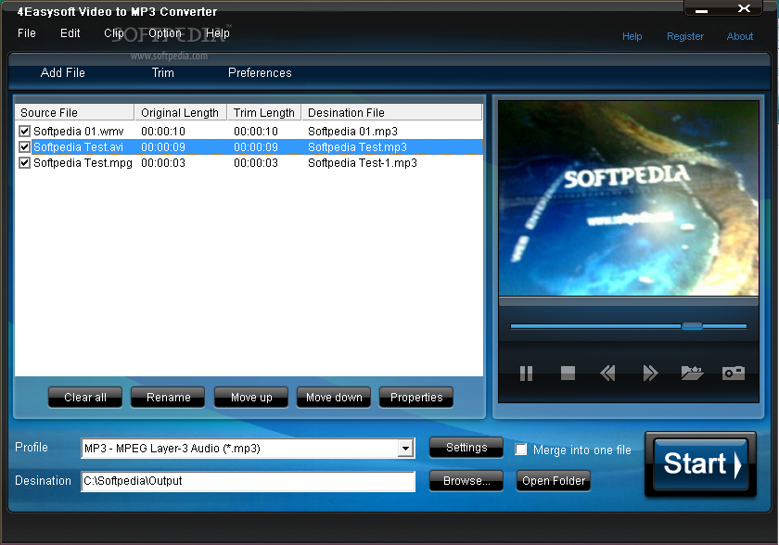The width and height of the screenshot is (779, 545).
Task: Click Softpedia Test-1.mp3 destination cell
Action: 363,163
